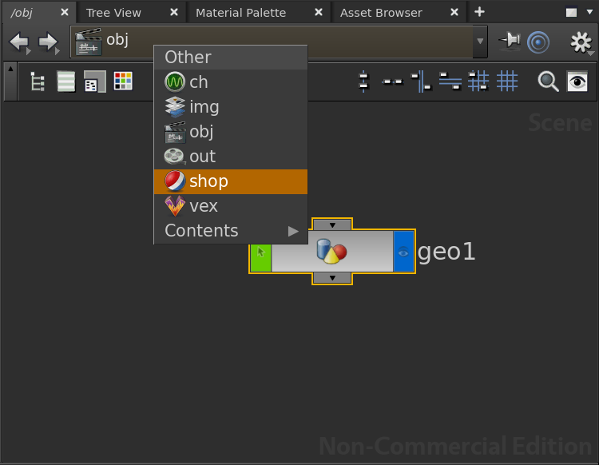Toggle the eye display options icon
599x465 pixels.
click(x=577, y=81)
